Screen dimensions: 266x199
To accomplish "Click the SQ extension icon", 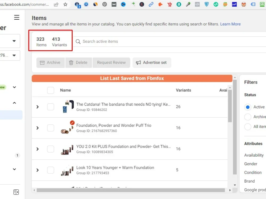I will [x=225, y=4].
